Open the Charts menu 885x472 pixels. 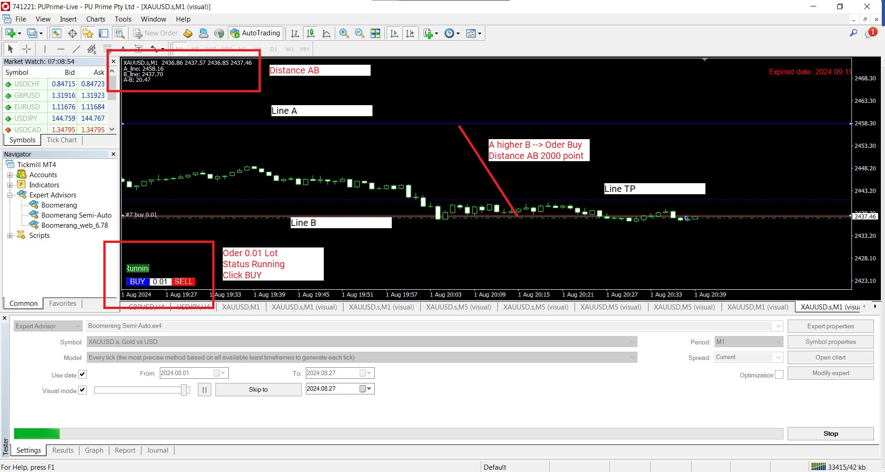click(96, 19)
